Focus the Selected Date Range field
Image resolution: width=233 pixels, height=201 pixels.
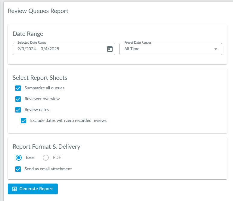[x=59, y=49]
